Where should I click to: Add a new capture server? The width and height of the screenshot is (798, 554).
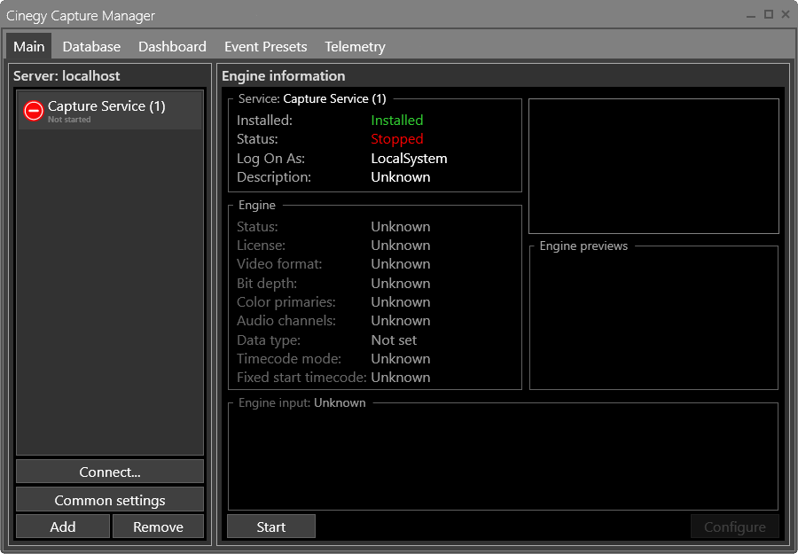[62, 526]
